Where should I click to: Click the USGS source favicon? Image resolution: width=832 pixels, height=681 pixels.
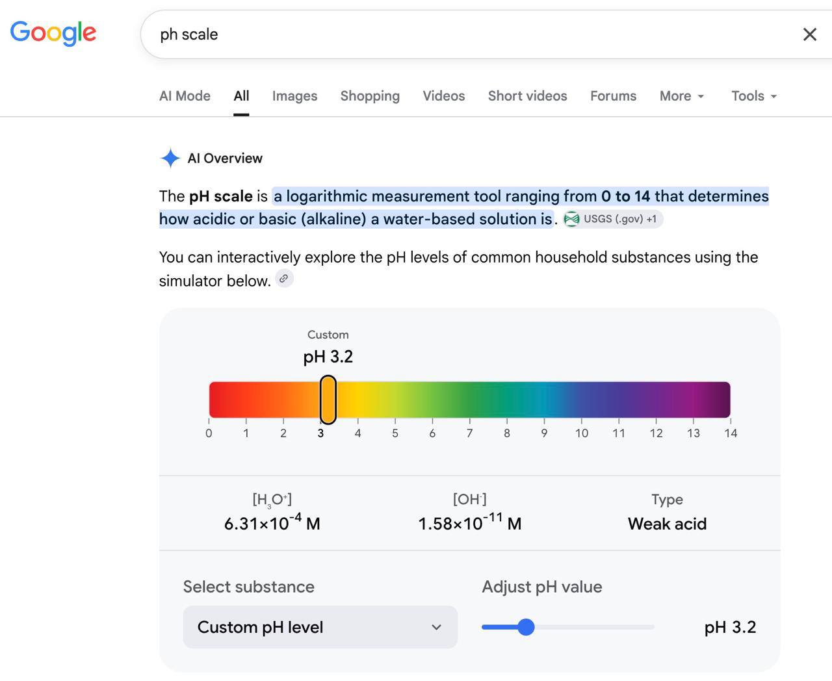(x=571, y=219)
